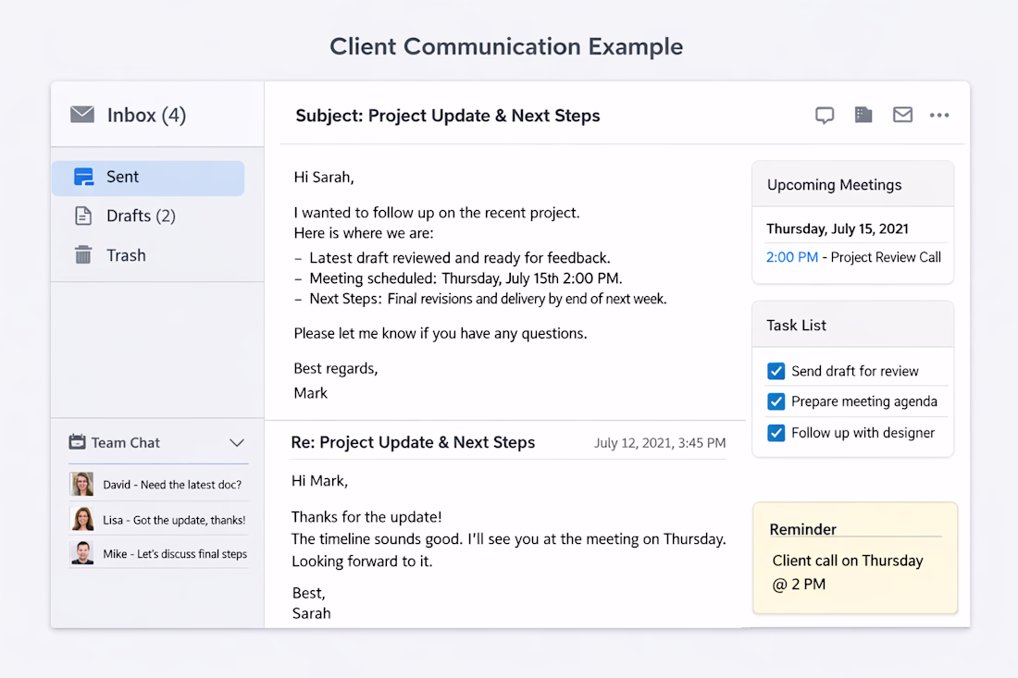Click David's avatar in Team Chat
The image size is (1018, 678).
point(81,484)
